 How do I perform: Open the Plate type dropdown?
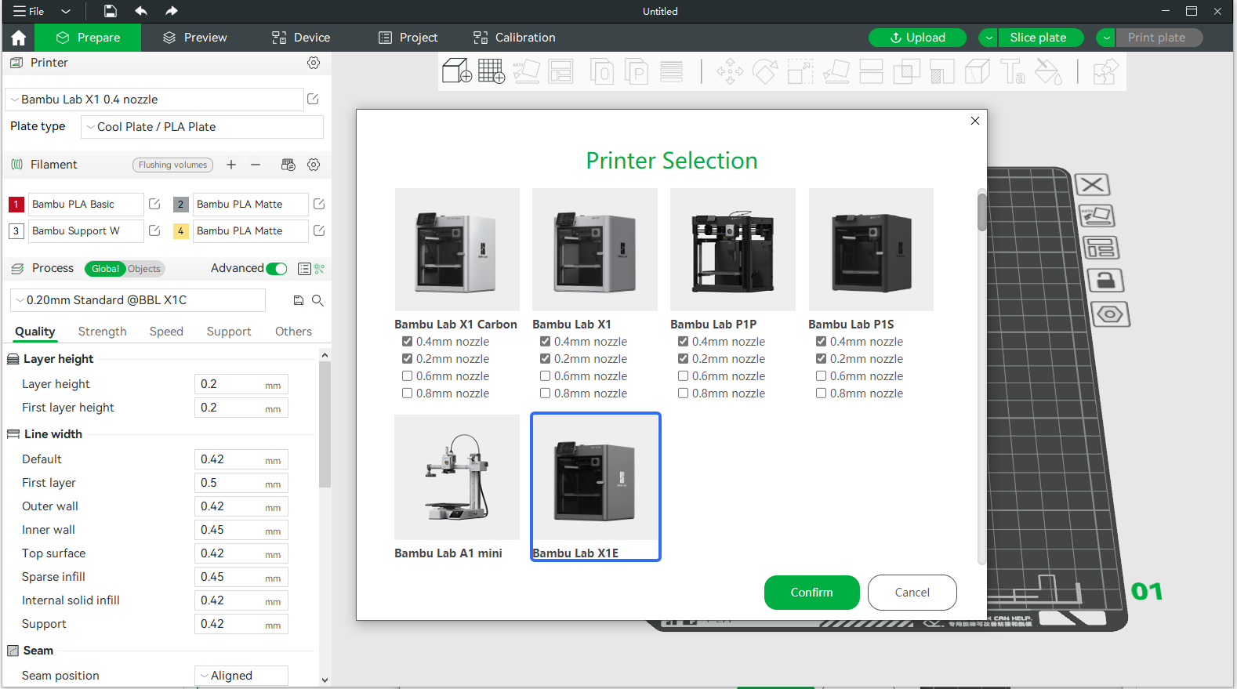(x=202, y=127)
